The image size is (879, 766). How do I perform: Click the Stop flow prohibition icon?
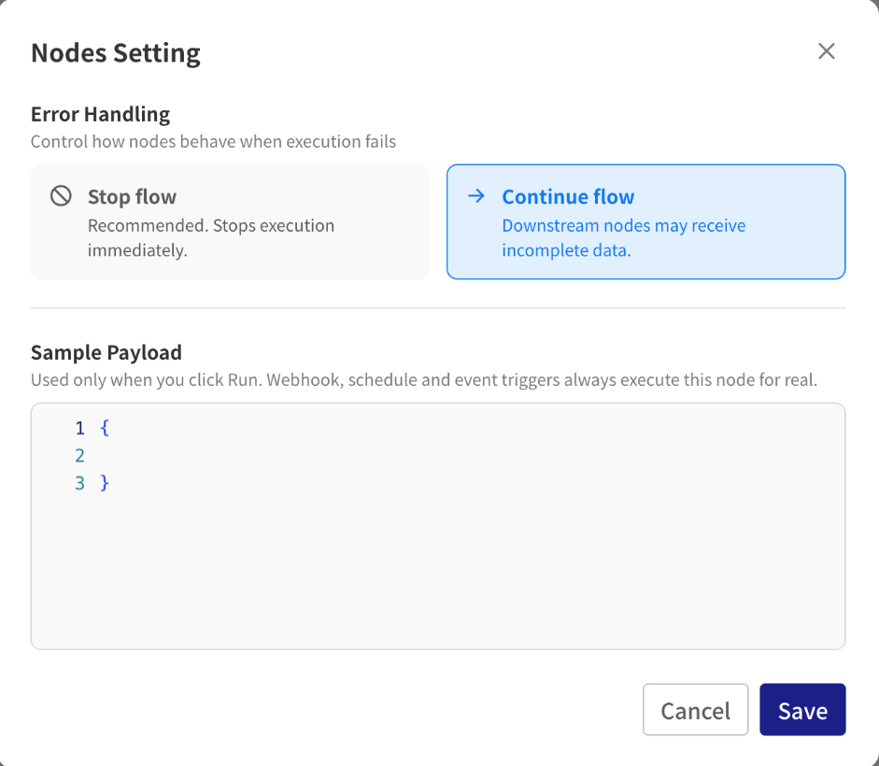pos(61,196)
